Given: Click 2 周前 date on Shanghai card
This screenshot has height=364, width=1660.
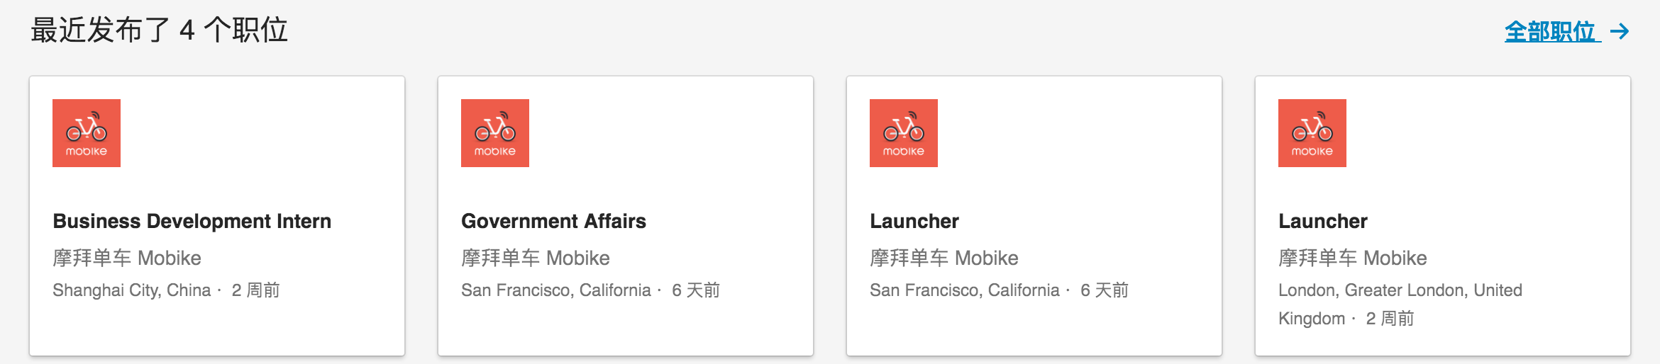Looking at the screenshot, I should (x=255, y=290).
